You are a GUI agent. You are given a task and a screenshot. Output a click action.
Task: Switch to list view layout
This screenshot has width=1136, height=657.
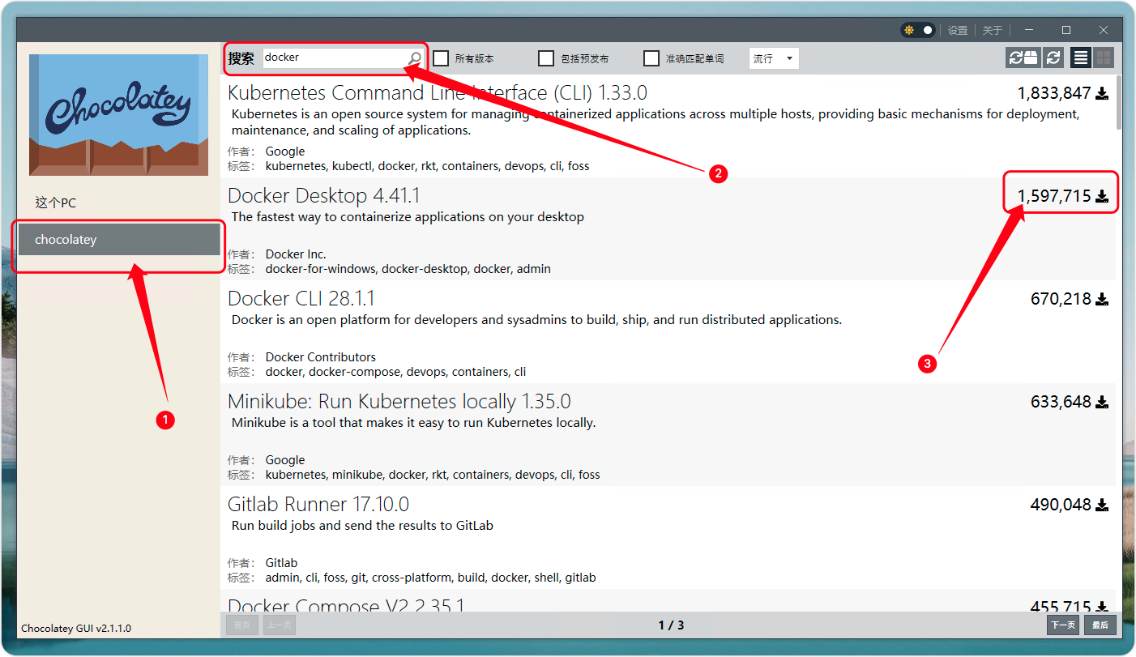click(1080, 58)
